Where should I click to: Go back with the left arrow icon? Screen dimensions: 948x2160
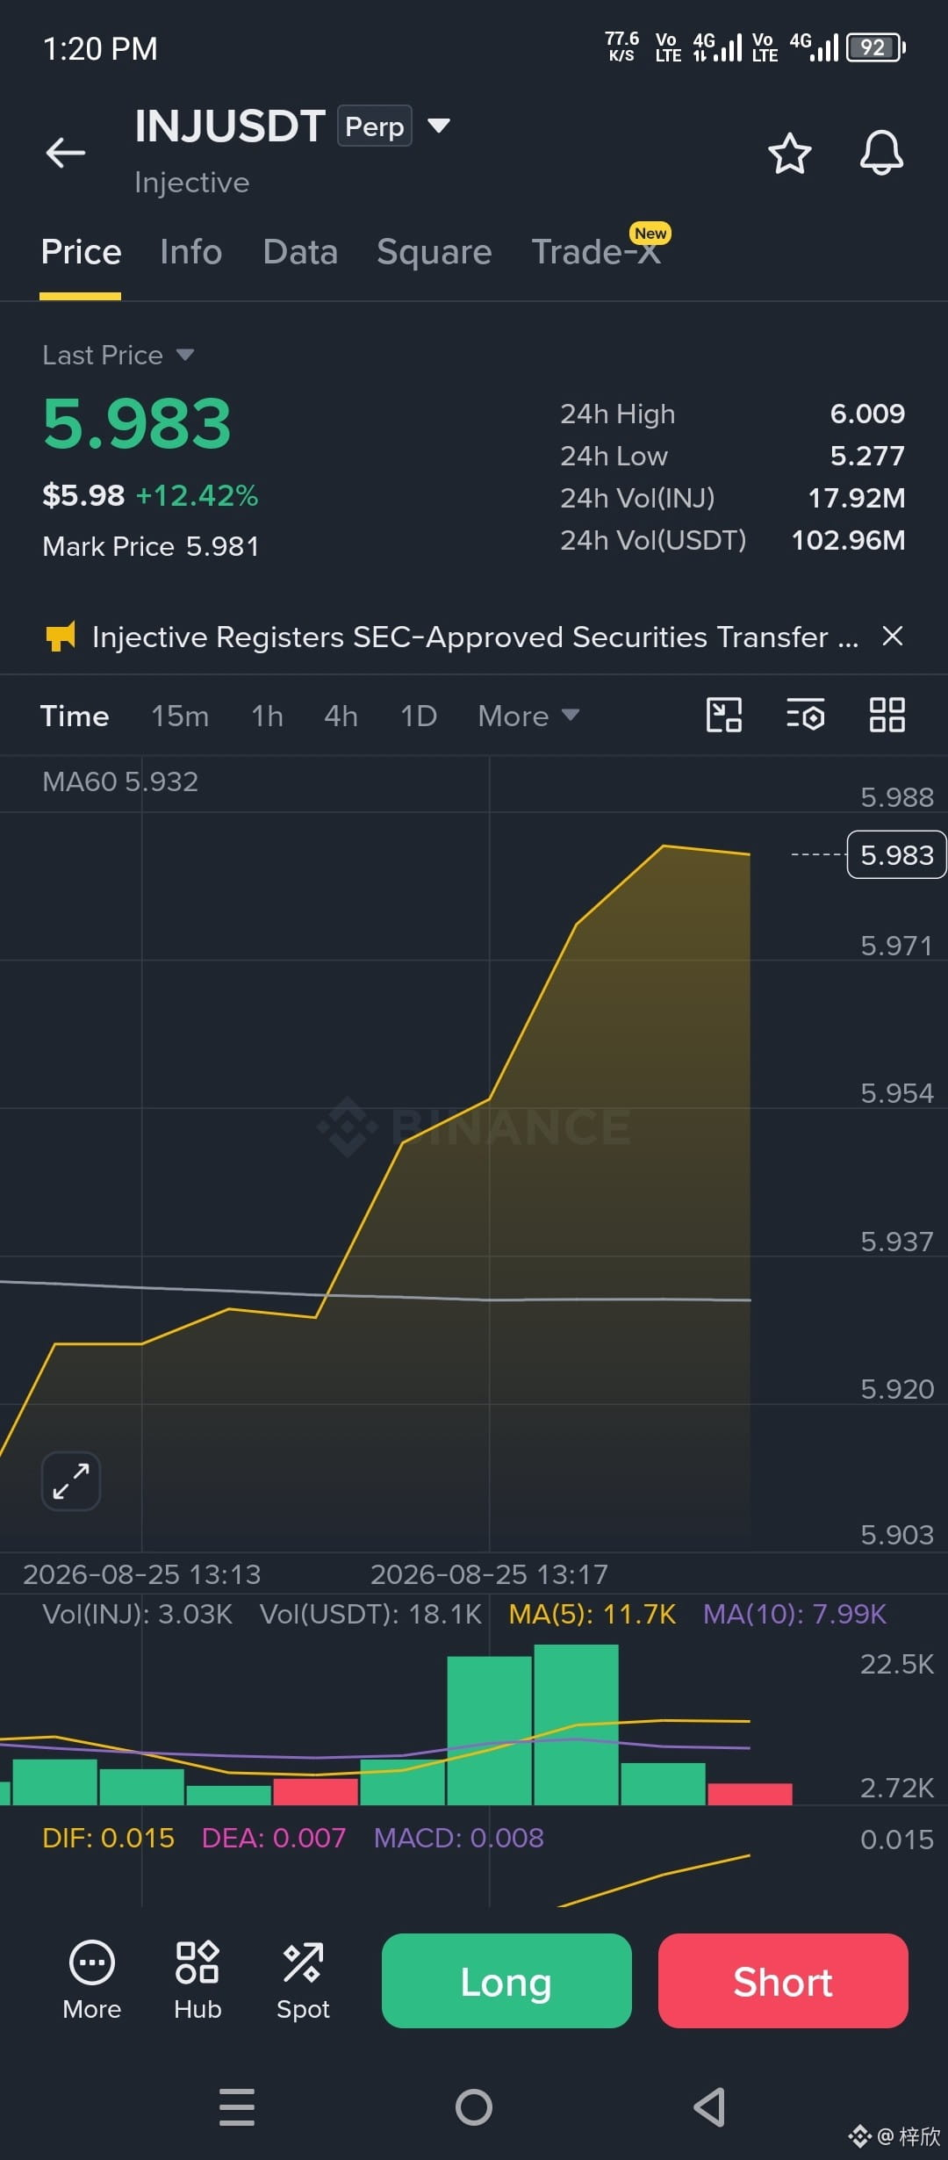point(66,153)
